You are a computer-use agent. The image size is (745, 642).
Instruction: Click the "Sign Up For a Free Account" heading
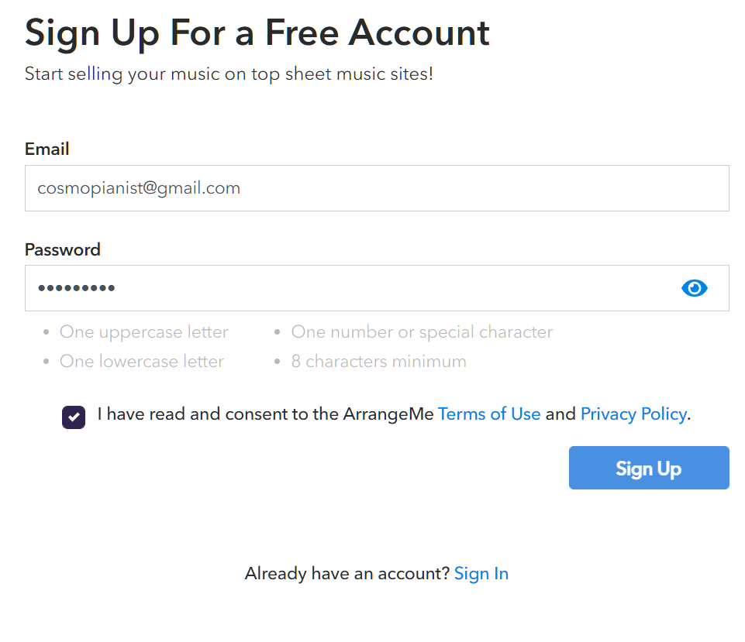coord(257,33)
